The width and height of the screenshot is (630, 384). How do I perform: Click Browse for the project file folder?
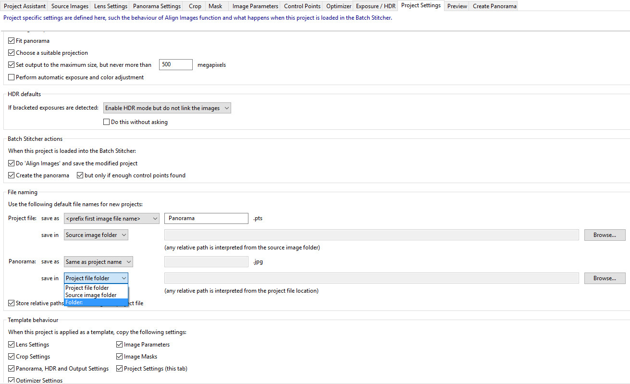pyautogui.click(x=605, y=235)
